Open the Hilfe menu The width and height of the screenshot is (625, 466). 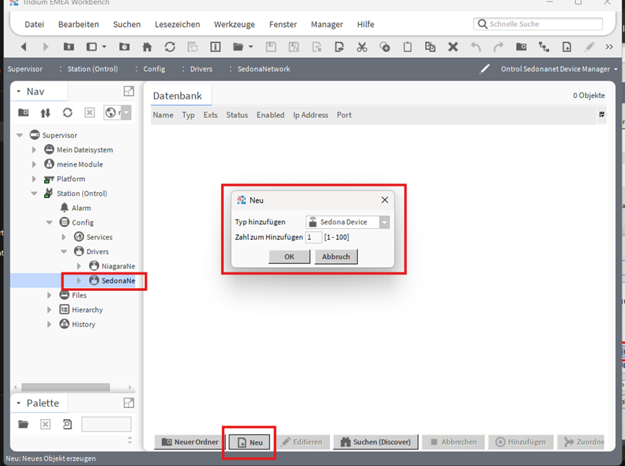tap(365, 24)
